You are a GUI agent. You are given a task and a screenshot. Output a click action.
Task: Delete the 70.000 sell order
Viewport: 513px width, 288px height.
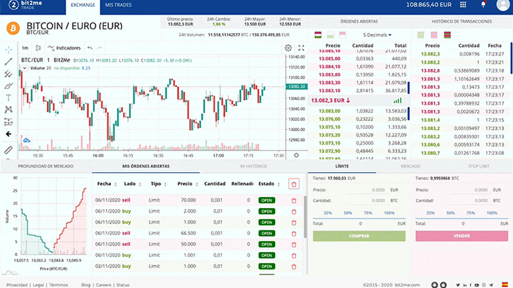[294, 200]
